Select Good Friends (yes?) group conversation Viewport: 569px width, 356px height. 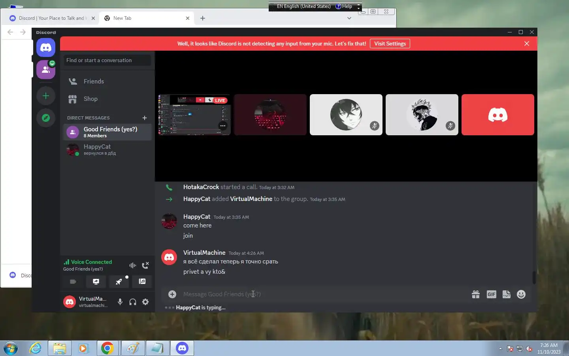pyautogui.click(x=107, y=132)
